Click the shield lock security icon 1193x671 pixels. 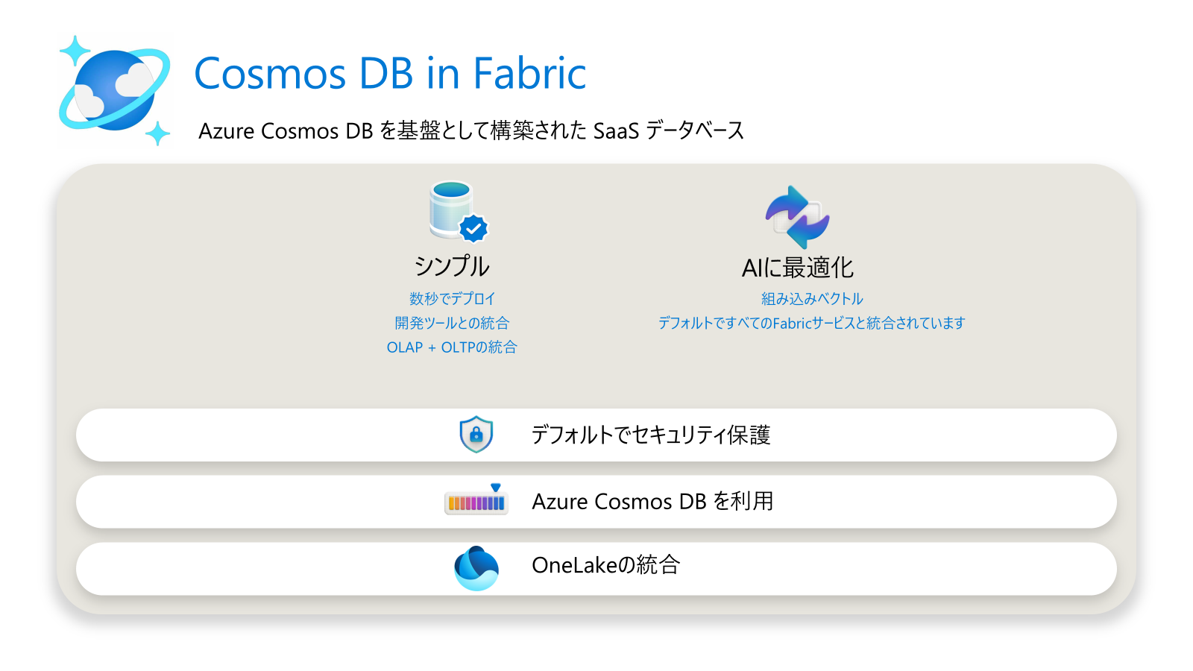(476, 435)
